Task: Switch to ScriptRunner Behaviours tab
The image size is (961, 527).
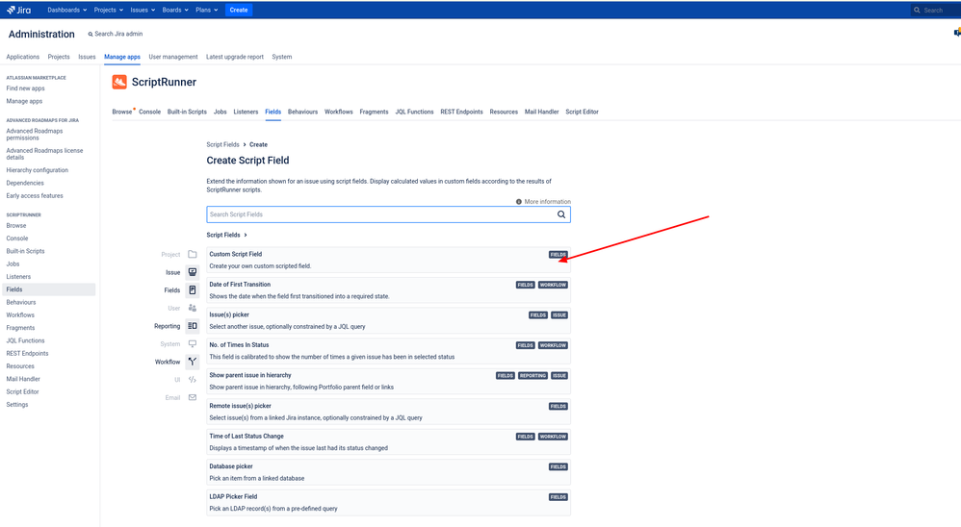Action: (302, 112)
